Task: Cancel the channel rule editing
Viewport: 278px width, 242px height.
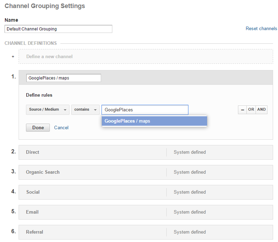Action: [61, 127]
